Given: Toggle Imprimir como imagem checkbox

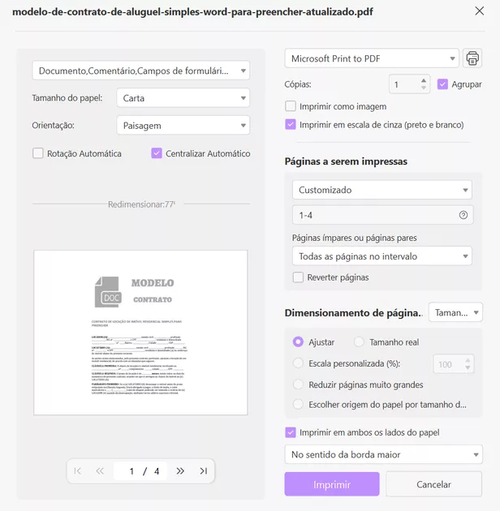Looking at the screenshot, I should [291, 106].
